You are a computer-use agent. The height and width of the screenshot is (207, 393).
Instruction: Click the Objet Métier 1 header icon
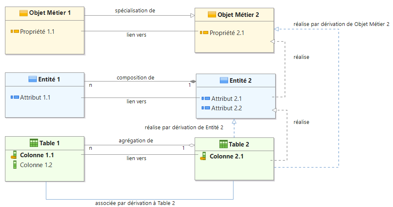pos(24,13)
